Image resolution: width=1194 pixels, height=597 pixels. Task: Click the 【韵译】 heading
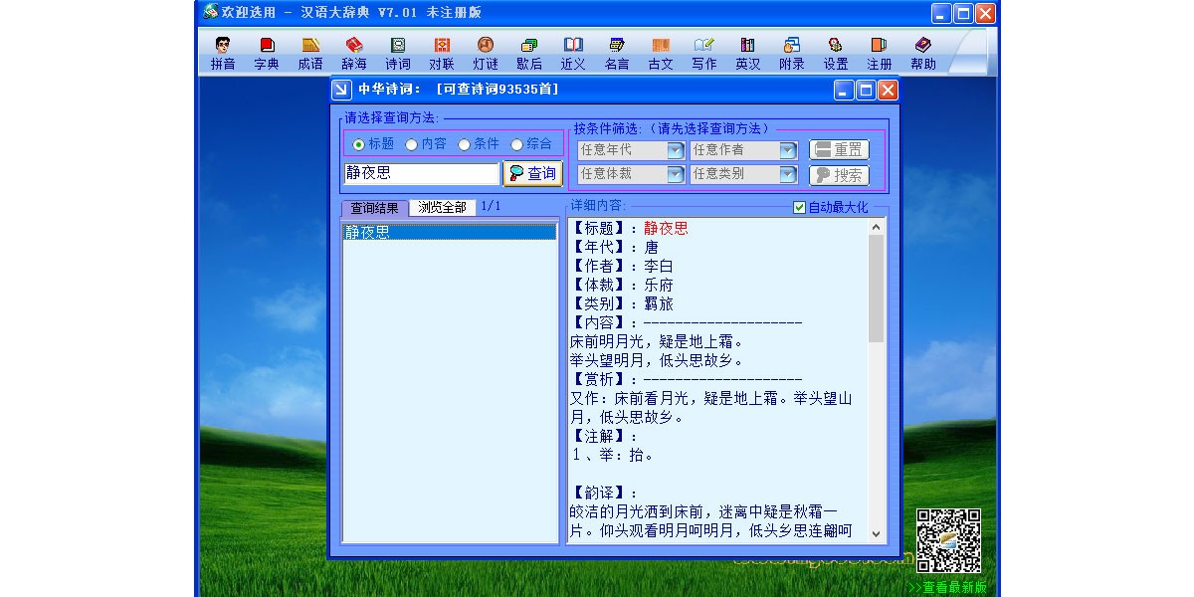[x=599, y=494]
